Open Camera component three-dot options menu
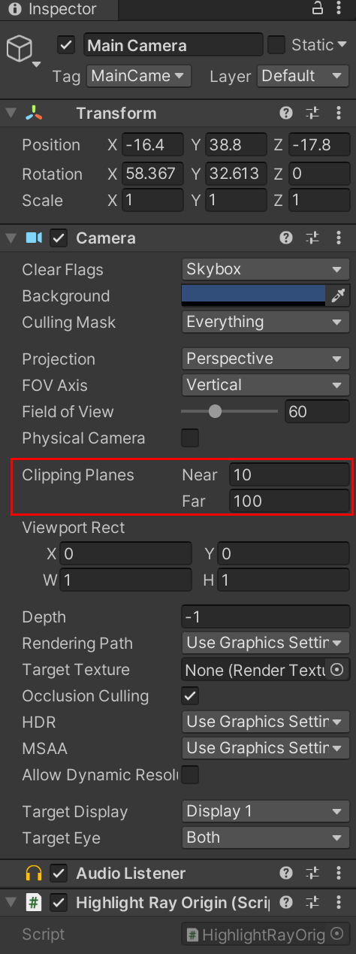Viewport: 356px width, 954px height. pos(339,238)
